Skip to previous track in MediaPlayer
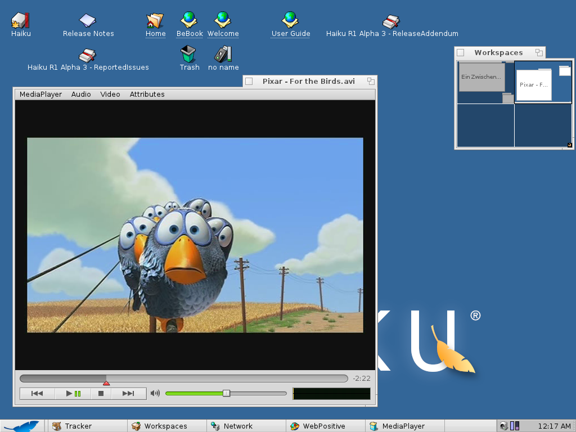576x432 pixels. point(37,393)
